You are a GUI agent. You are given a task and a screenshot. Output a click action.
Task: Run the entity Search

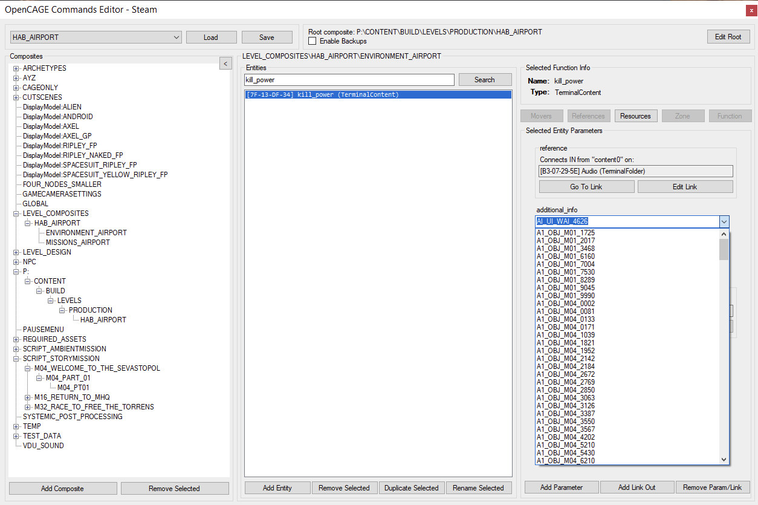pos(485,79)
